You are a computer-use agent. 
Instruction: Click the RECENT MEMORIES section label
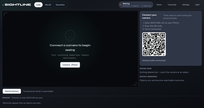point(149,77)
